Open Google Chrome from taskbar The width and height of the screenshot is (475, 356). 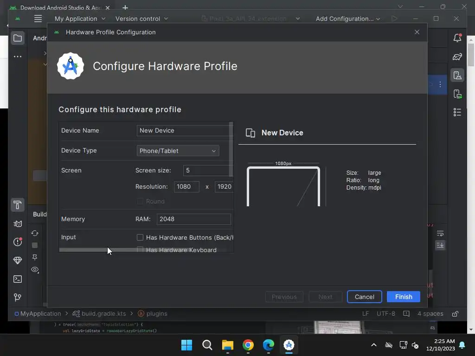click(248, 345)
